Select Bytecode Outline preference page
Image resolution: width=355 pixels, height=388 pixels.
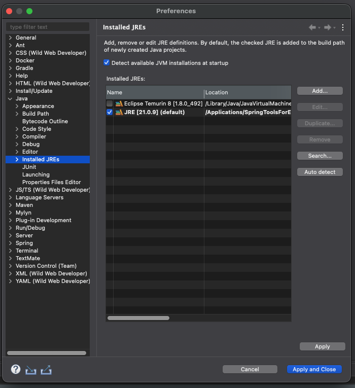(x=45, y=121)
